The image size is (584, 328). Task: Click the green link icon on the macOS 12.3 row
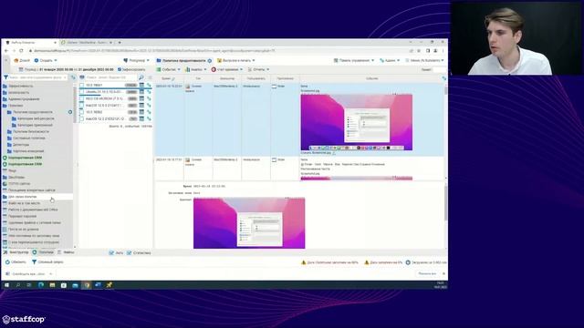coord(149,118)
